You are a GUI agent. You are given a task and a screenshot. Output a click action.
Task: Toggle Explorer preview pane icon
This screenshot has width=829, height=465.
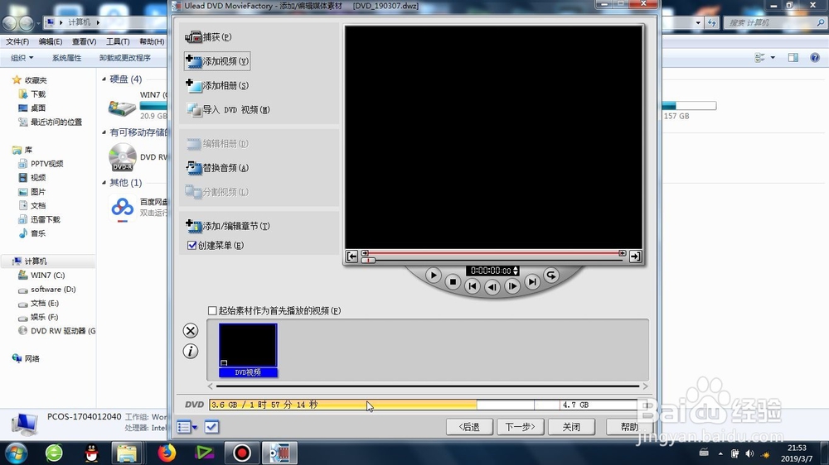tap(793, 58)
